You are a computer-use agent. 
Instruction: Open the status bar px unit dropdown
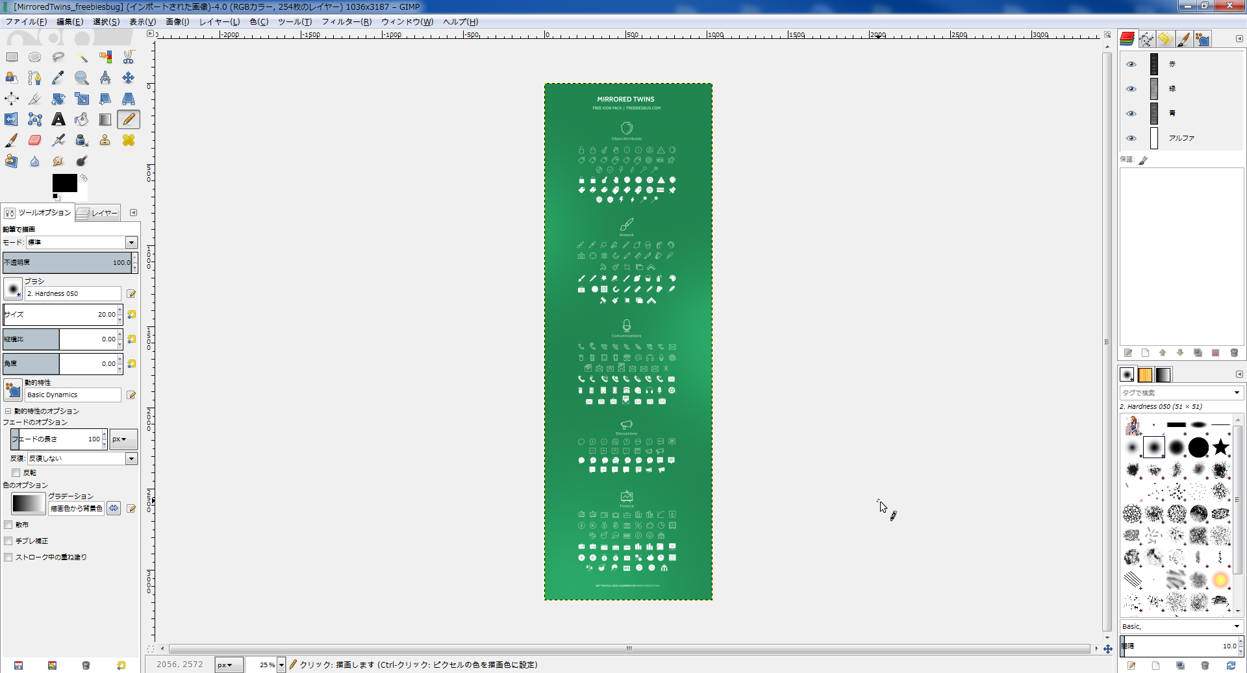point(229,665)
